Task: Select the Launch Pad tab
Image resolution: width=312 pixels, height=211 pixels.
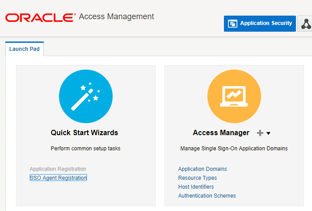Action: [x=25, y=49]
